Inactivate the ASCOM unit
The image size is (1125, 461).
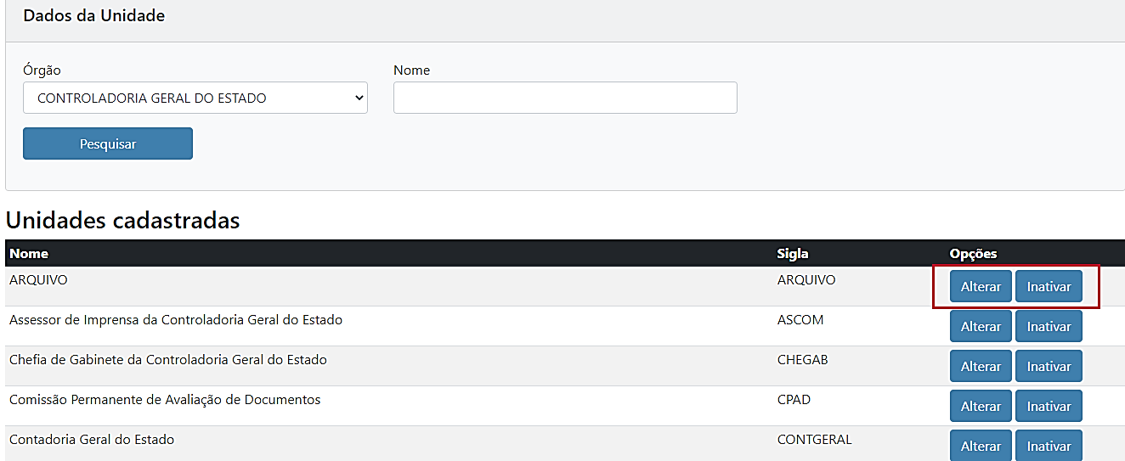click(x=1049, y=327)
